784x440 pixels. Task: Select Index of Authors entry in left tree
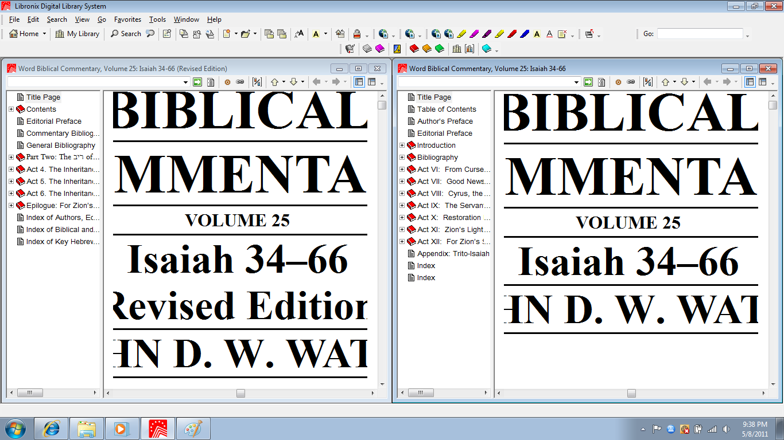point(63,217)
